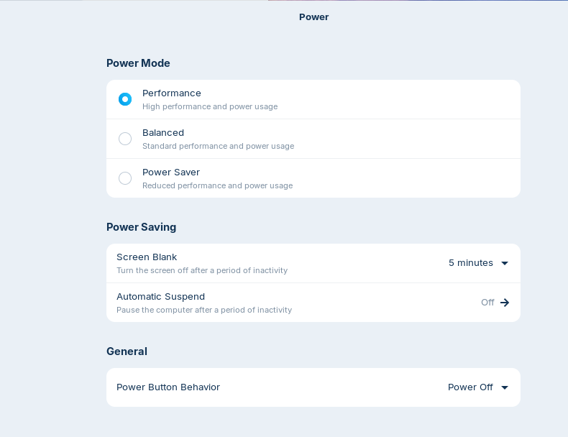
Task: Select the Performance radio button
Action: pos(125,99)
